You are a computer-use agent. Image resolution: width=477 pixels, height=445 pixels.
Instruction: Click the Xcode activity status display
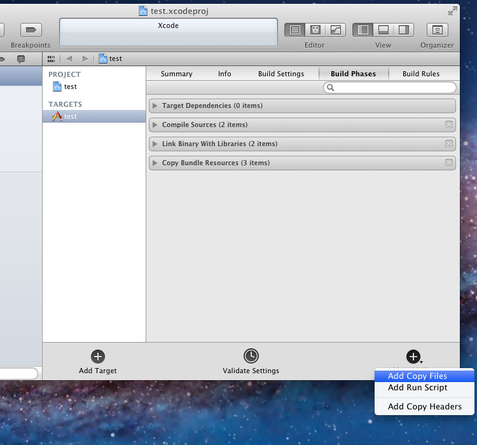tap(169, 32)
